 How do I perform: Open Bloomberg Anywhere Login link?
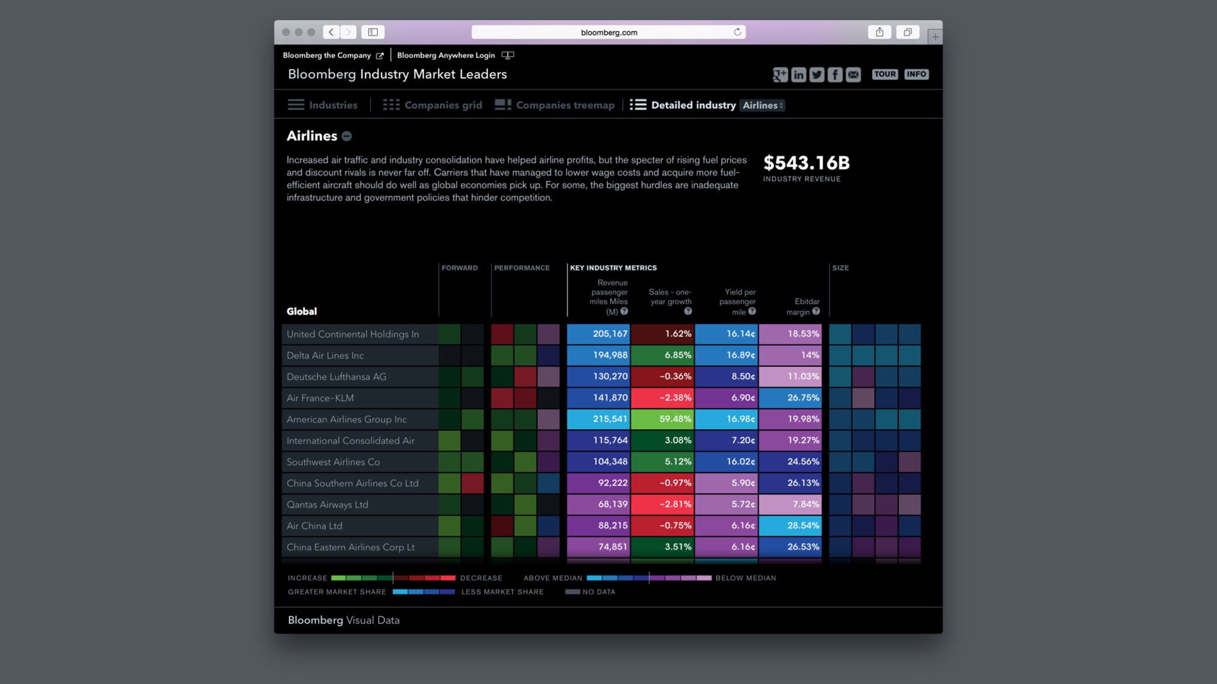coord(446,55)
